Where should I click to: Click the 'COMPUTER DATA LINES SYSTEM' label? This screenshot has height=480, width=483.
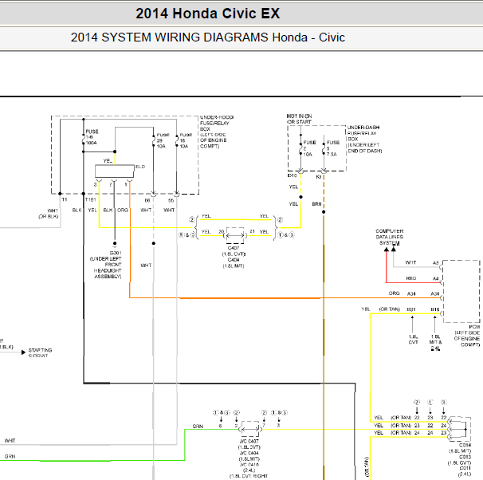point(390,237)
